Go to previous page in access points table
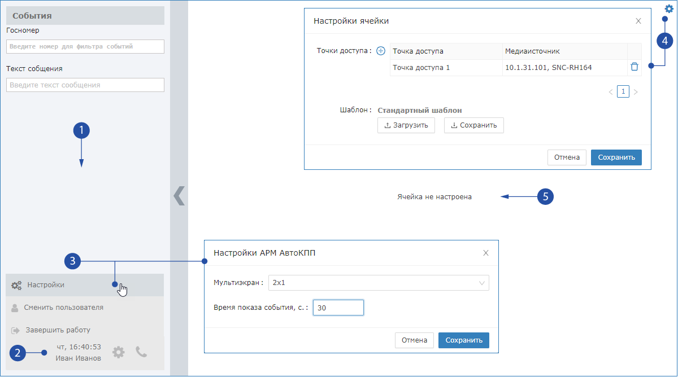 [611, 92]
